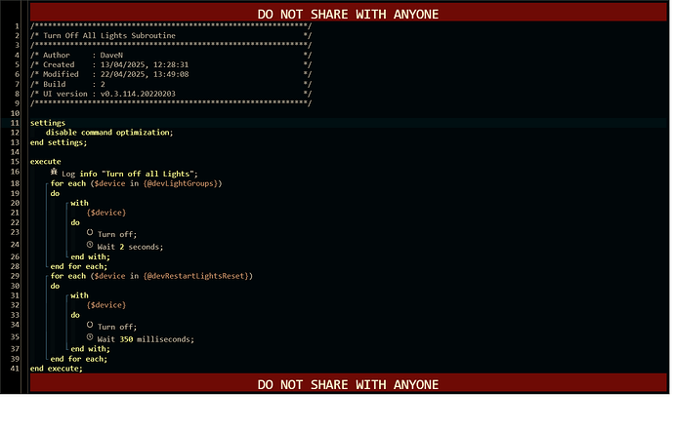Image resolution: width=674 pixels, height=431 pixels.
Task: Click the 'end execute;' line
Action: [56, 369]
